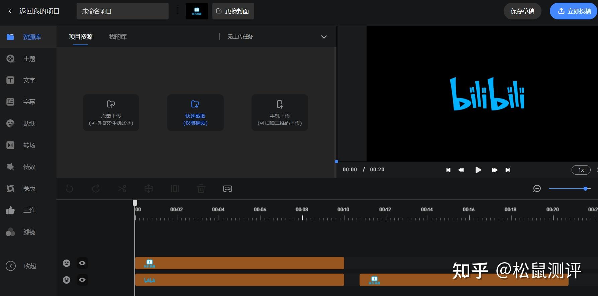Click the preview progress dot at 00:00
Screen dimensions: 598x296
[336, 162]
